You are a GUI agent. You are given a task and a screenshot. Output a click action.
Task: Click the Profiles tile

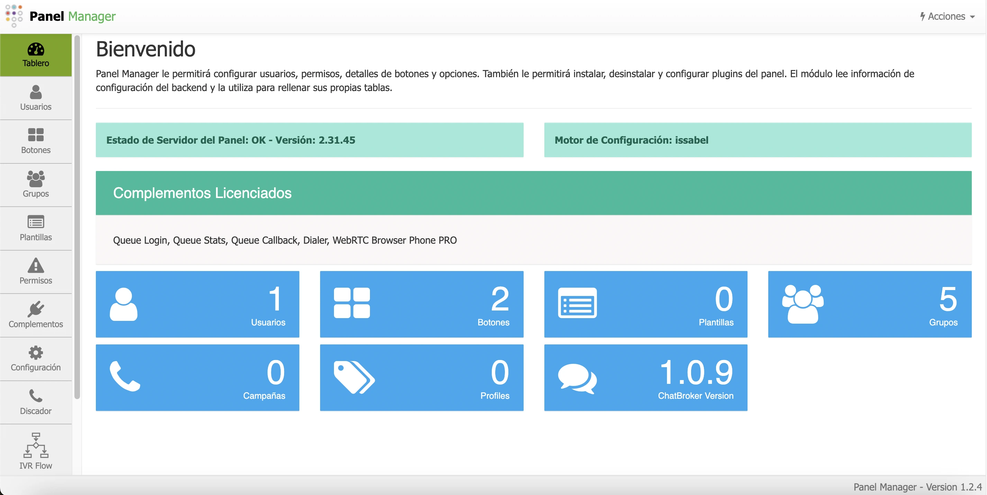pyautogui.click(x=421, y=377)
